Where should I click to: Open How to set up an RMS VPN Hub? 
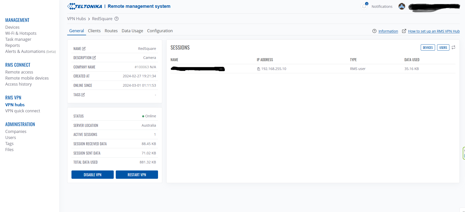(x=434, y=31)
